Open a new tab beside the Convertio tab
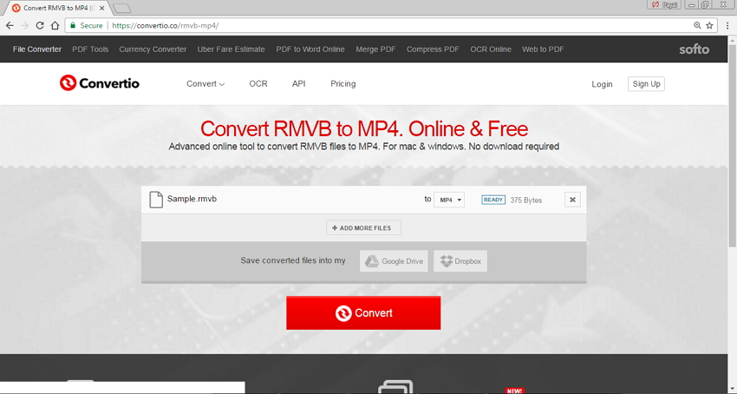737x394 pixels. (121, 9)
